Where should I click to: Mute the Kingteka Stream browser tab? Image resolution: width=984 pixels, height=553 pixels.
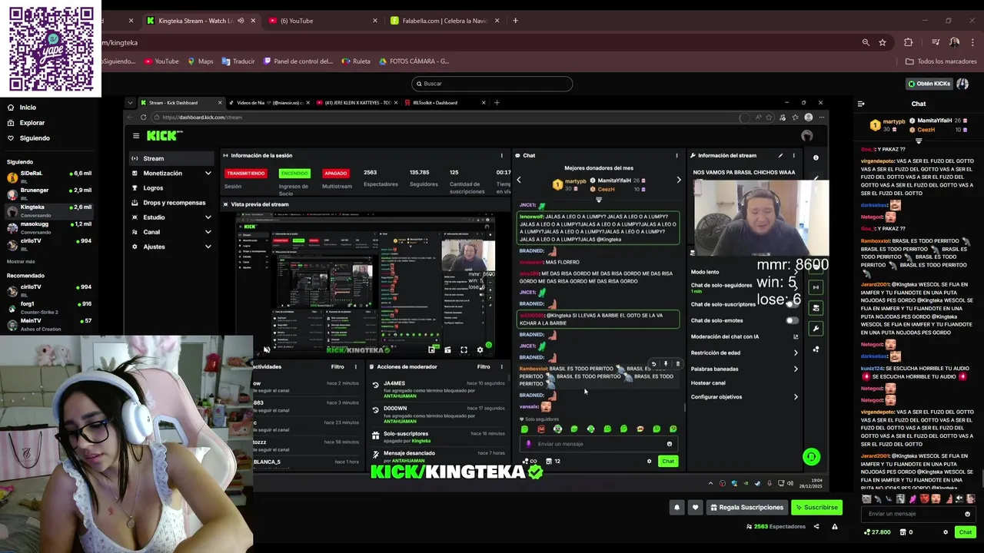tap(241, 21)
